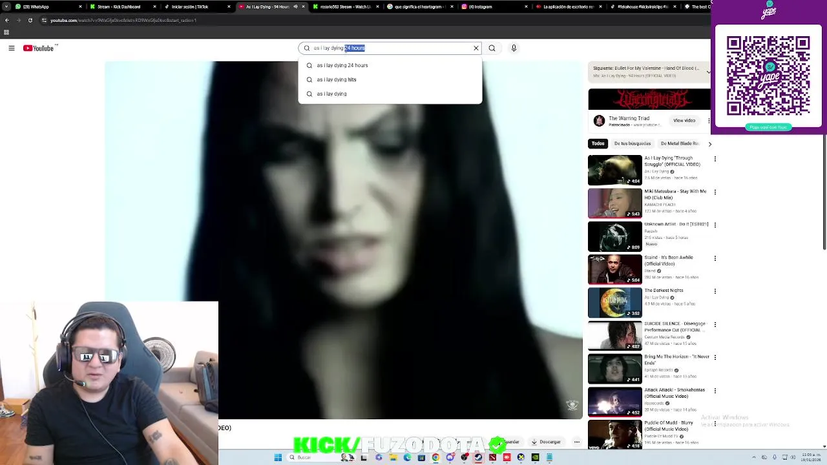Open the YouTube hamburger guide menu
This screenshot has width=827, height=465.
click(12, 48)
